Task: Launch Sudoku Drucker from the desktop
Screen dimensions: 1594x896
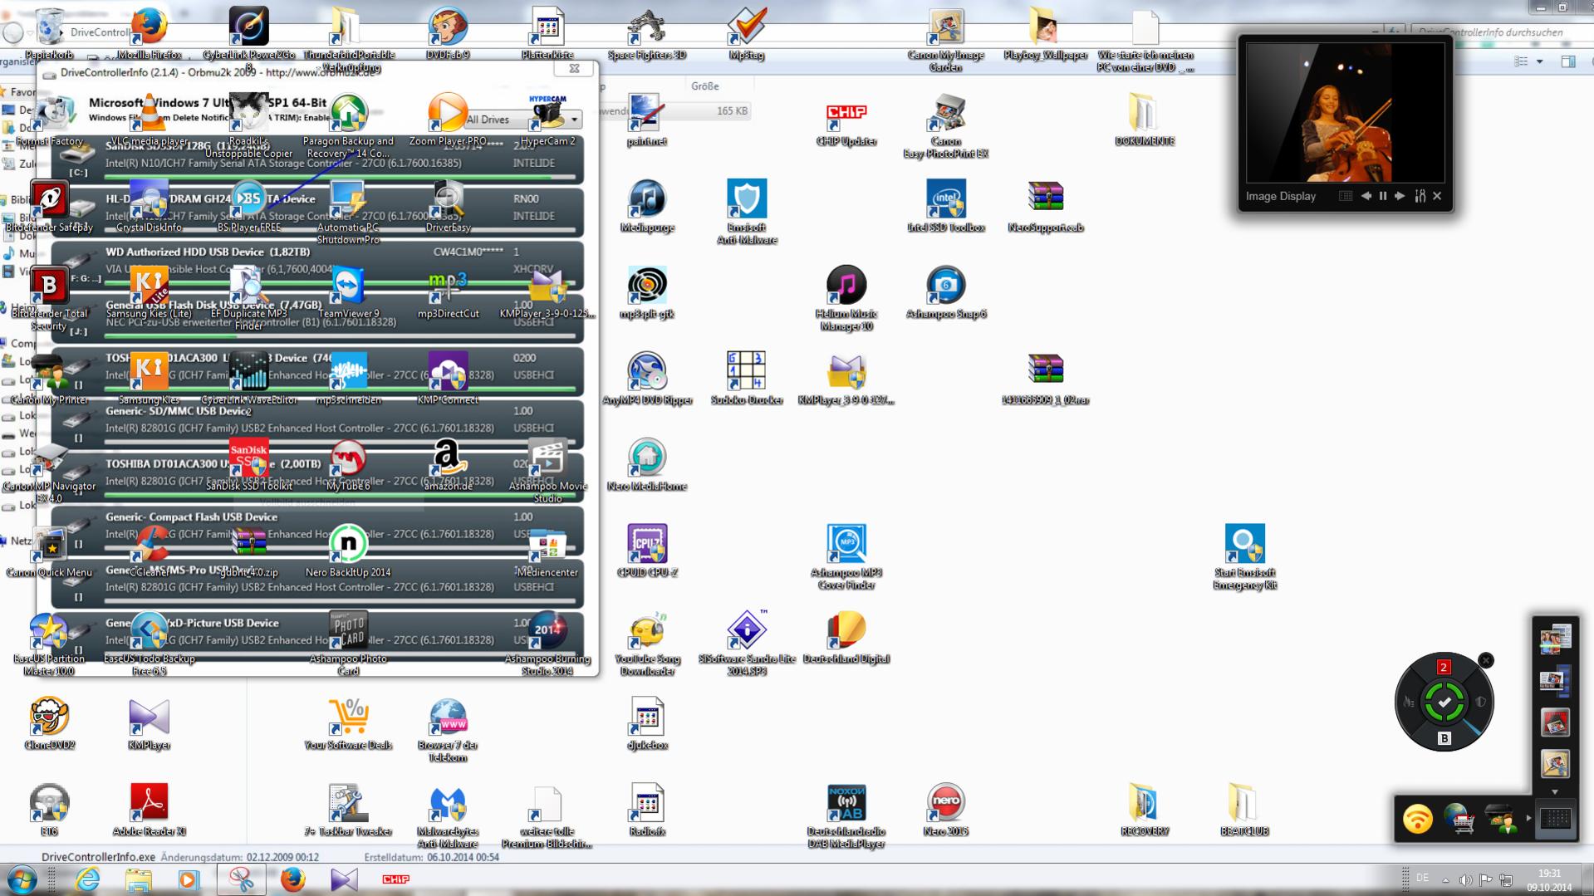Action: (747, 379)
